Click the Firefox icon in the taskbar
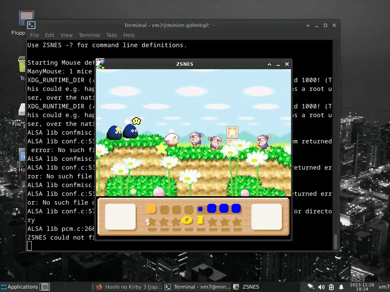390x292 pixels. click(x=99, y=287)
